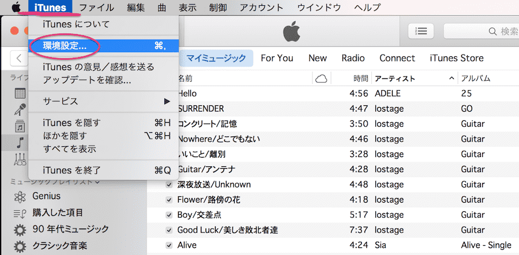Click the Sia artist cell
519x255 pixels.
click(381, 245)
